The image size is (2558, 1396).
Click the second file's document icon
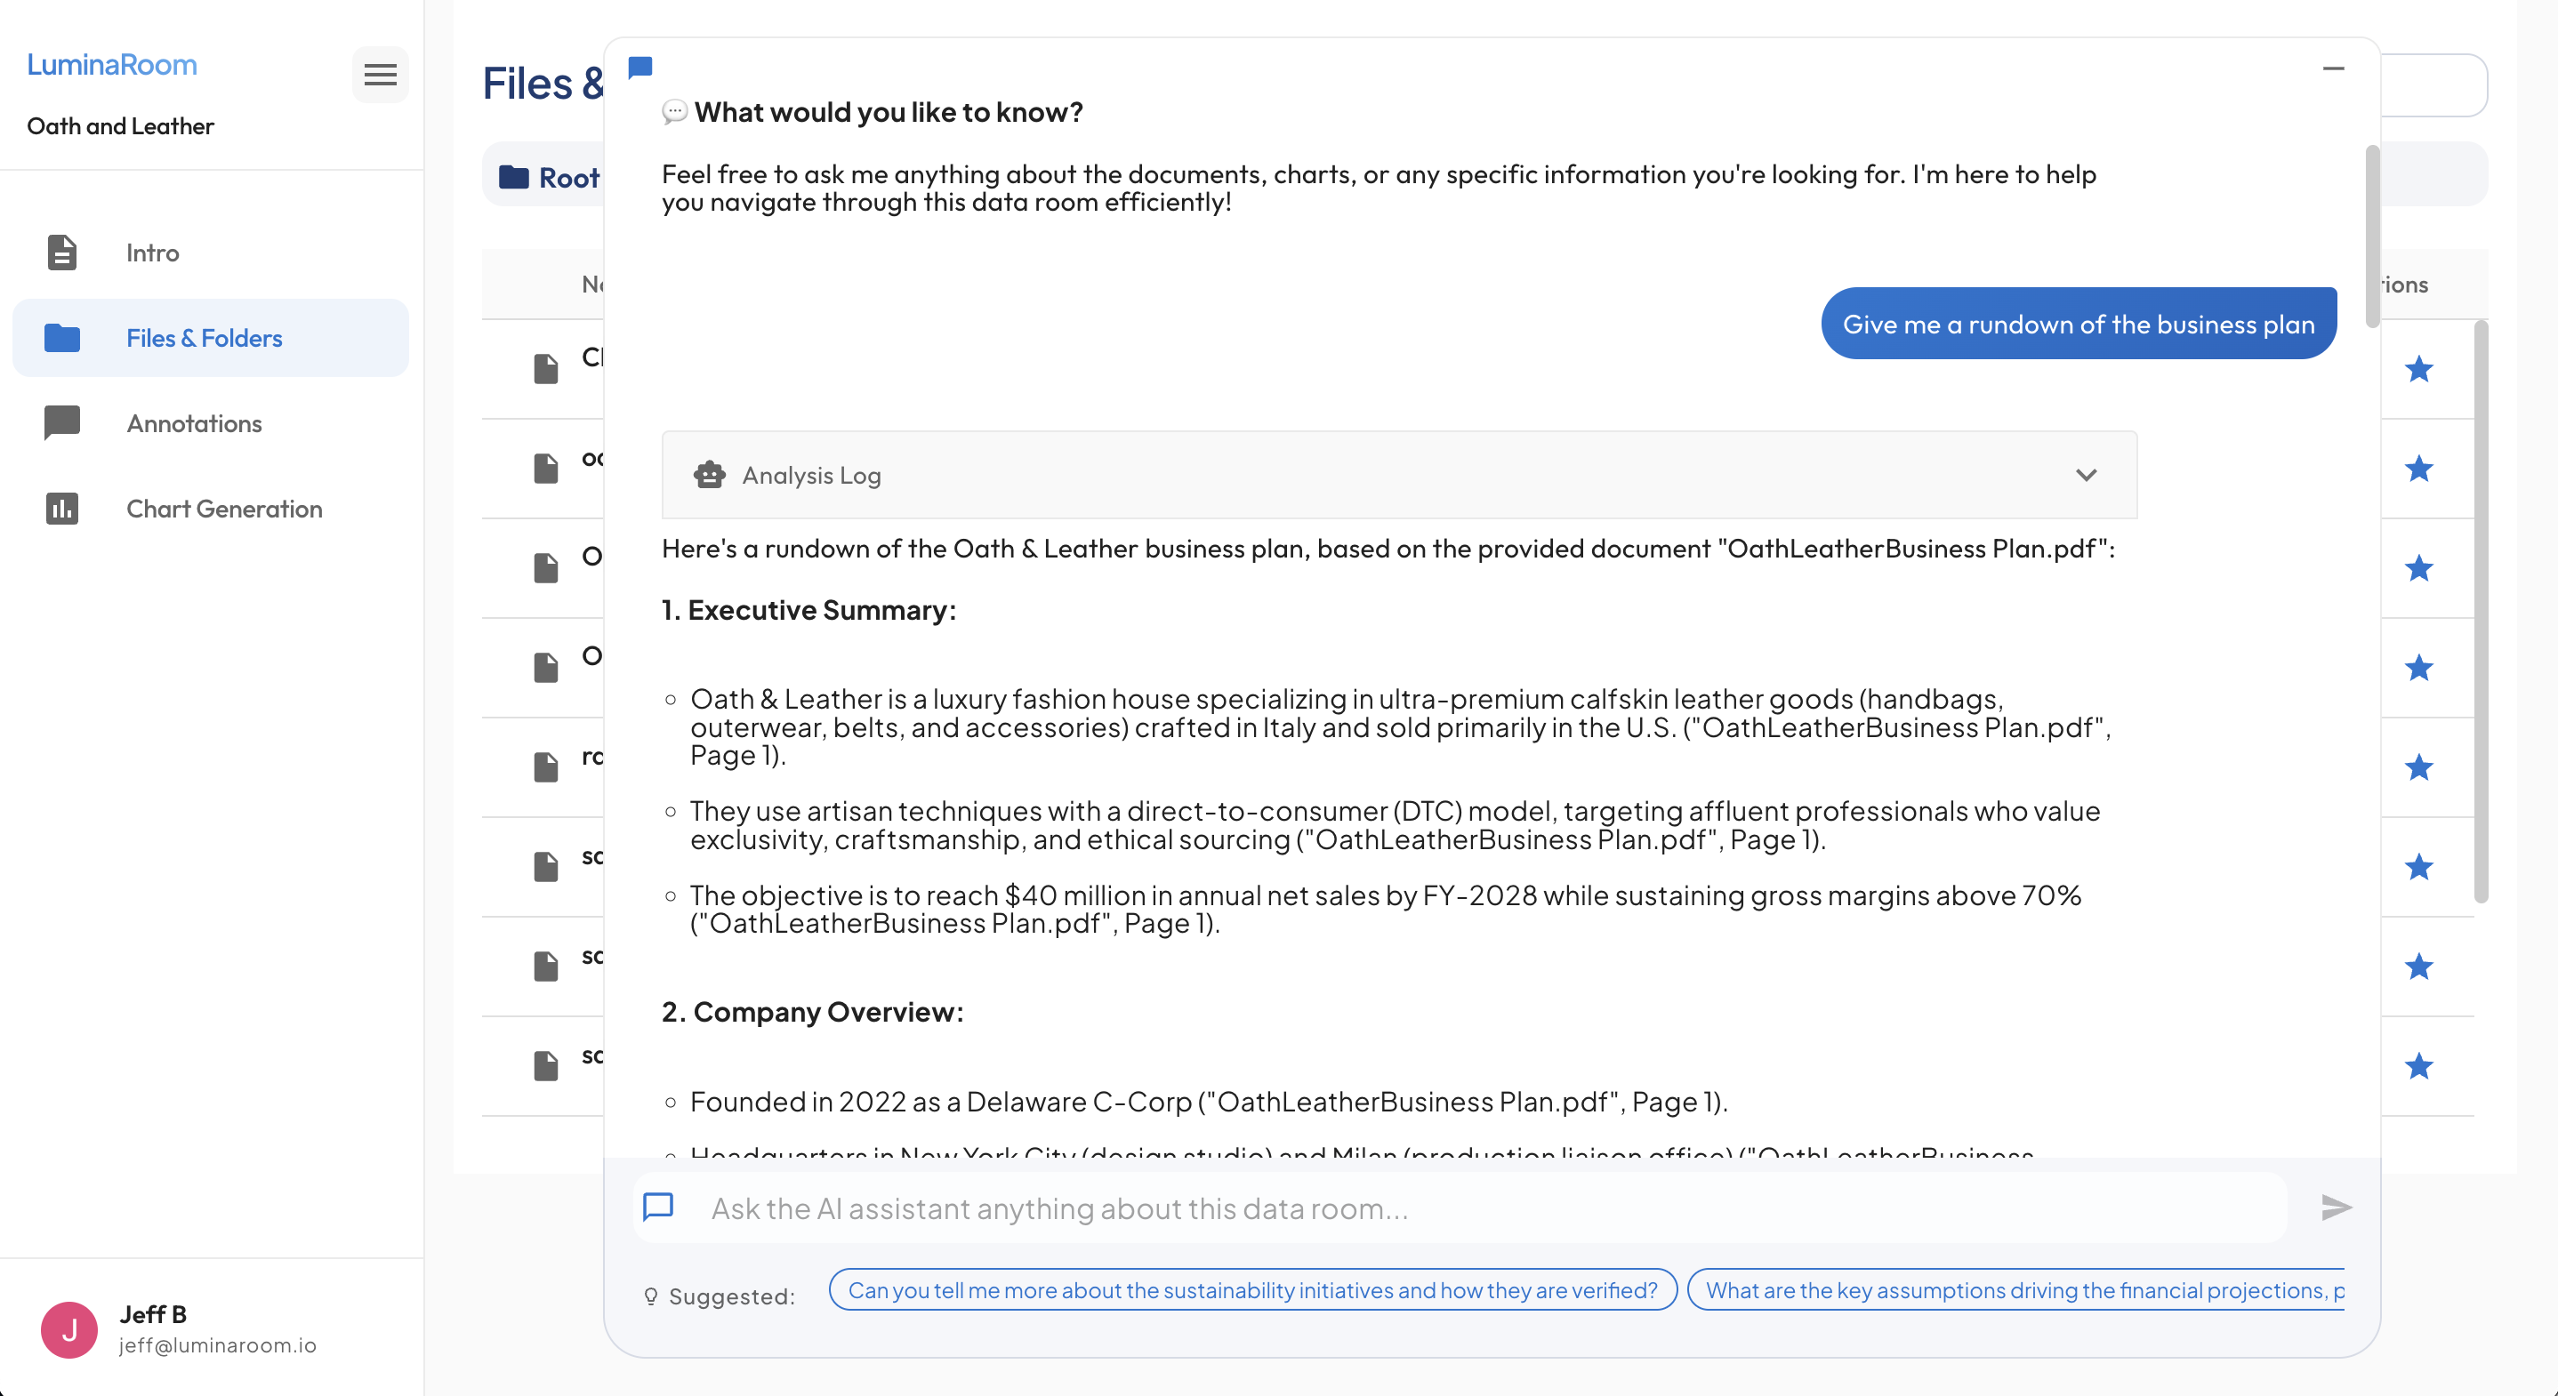point(546,469)
